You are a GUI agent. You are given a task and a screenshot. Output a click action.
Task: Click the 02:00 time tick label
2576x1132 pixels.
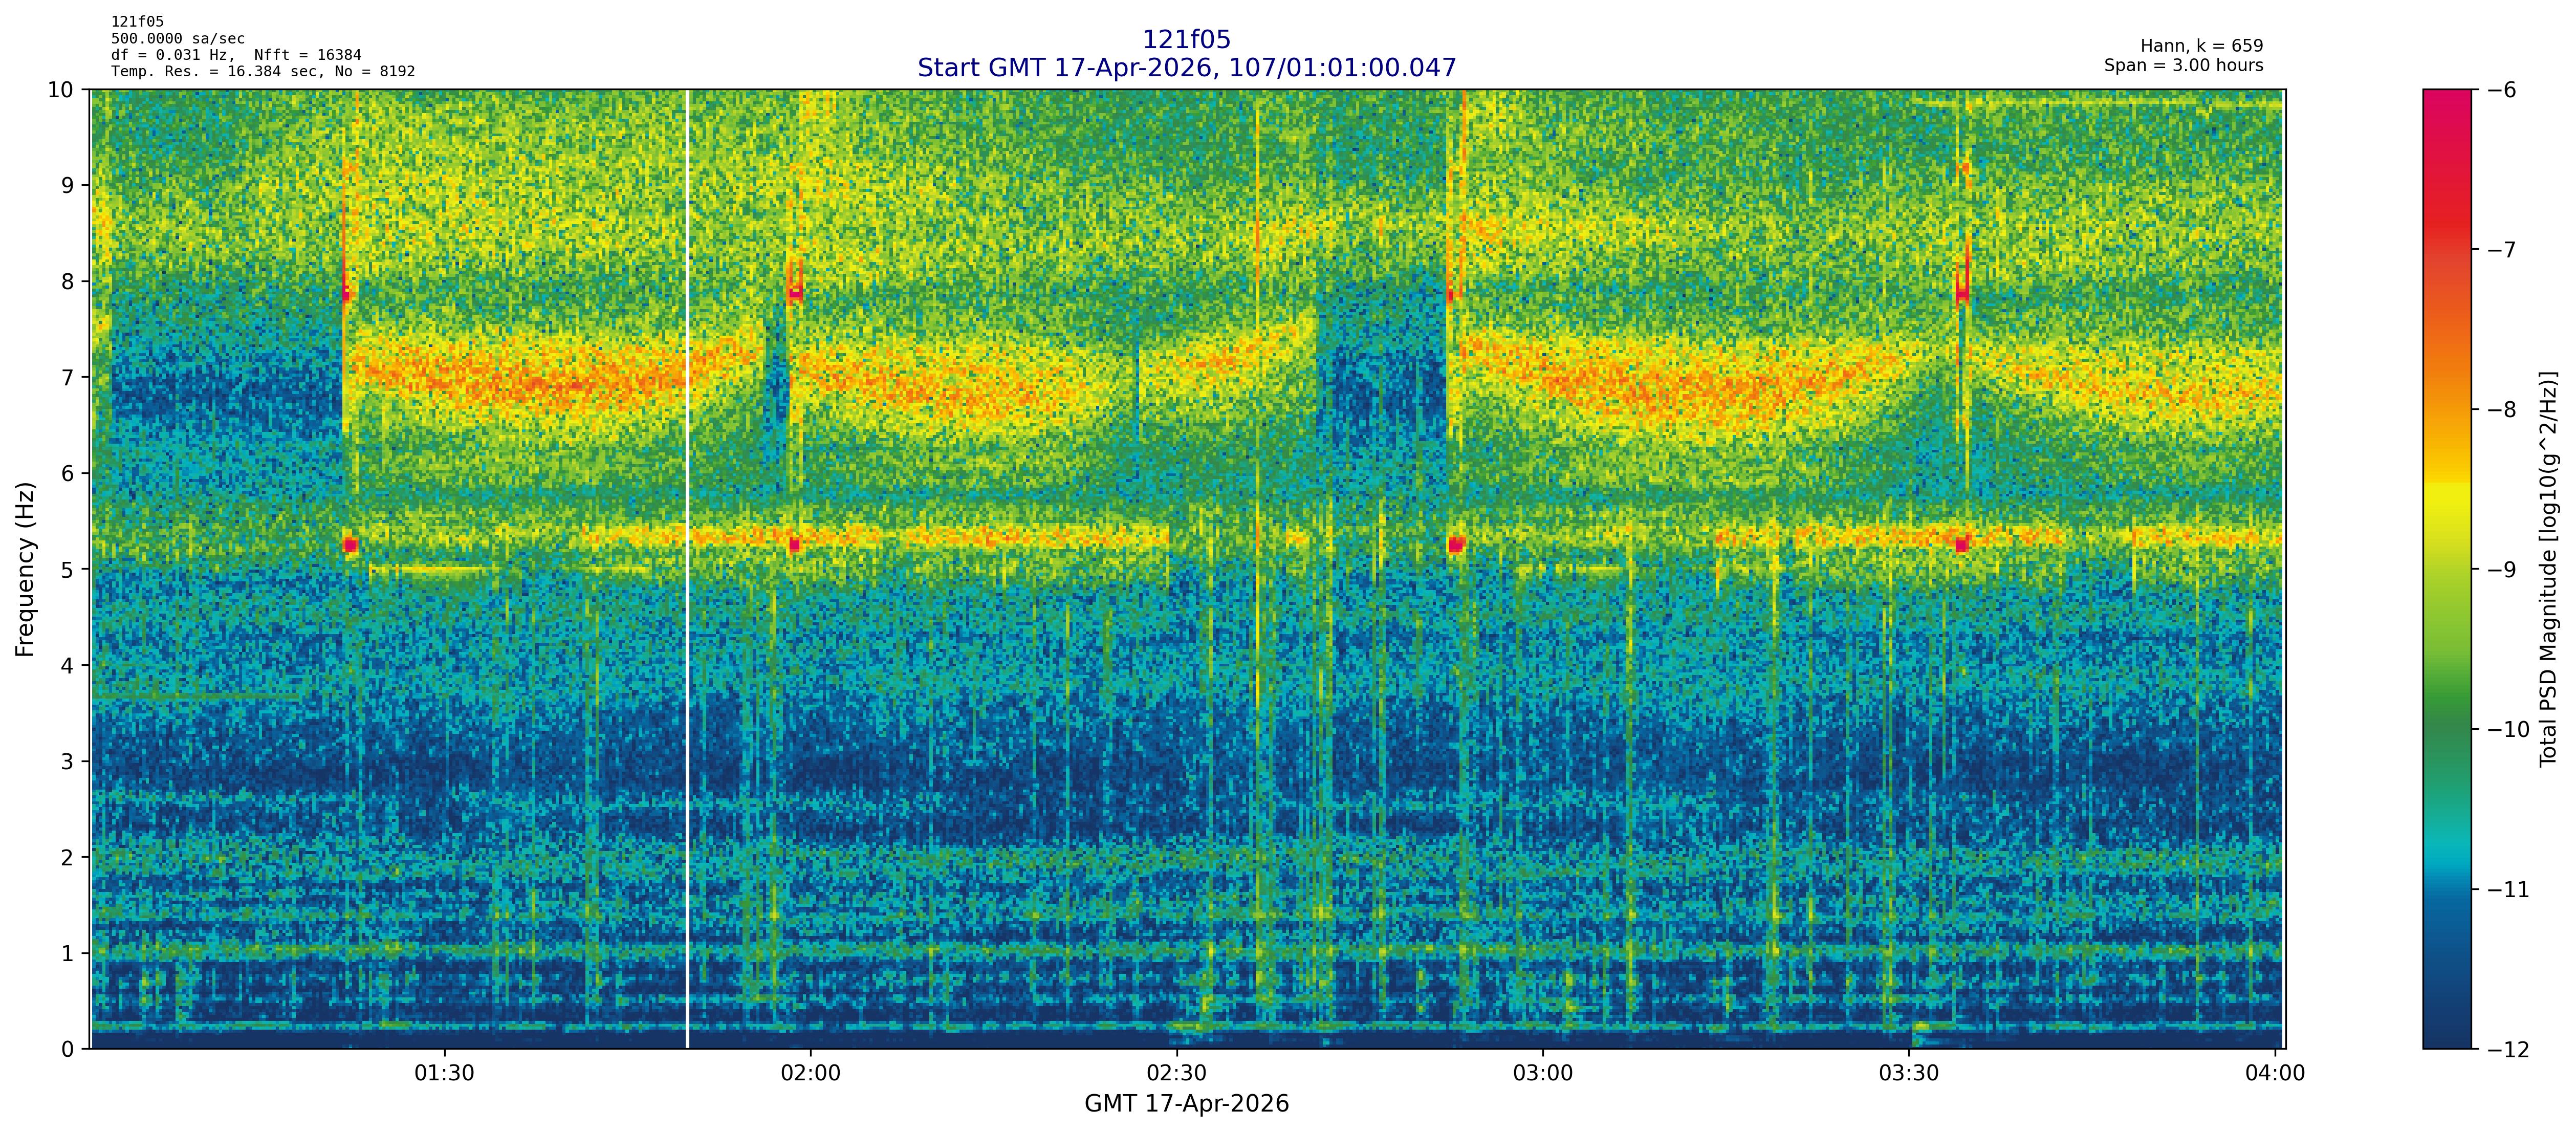coord(810,1074)
